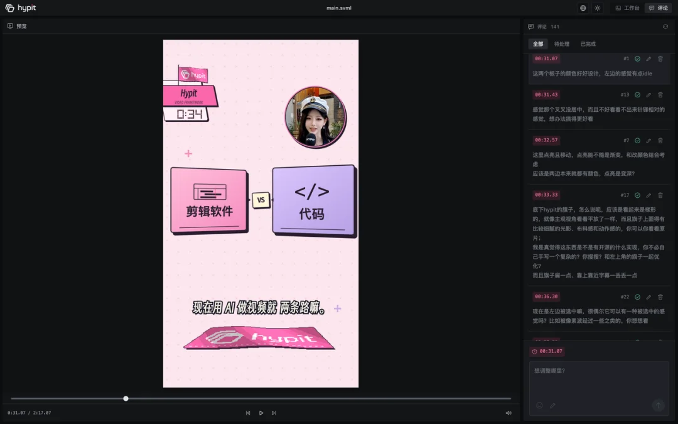
Task: Open the language globe icon
Action: coord(583,8)
